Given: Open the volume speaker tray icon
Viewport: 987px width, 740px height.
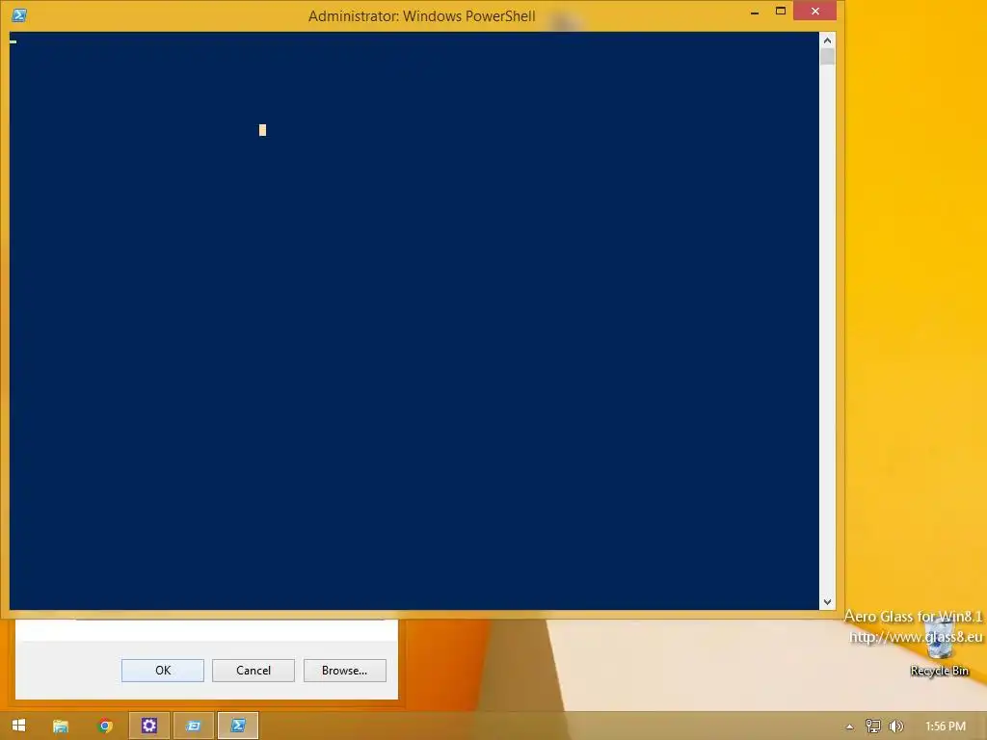Looking at the screenshot, I should 895,727.
